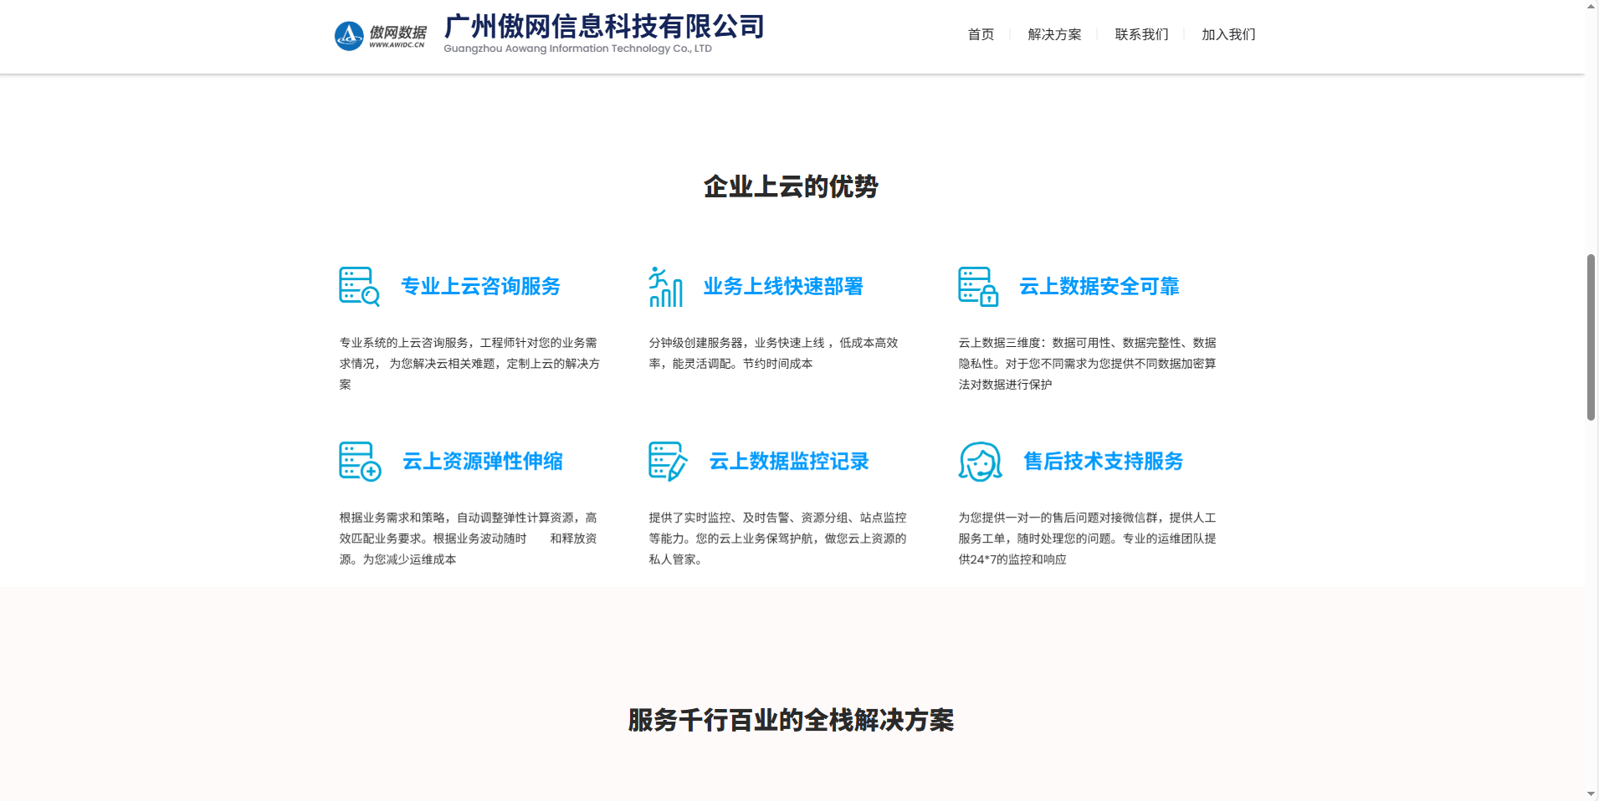
Task: Select the 专业上云咨询服务 heading
Action: coord(480,286)
